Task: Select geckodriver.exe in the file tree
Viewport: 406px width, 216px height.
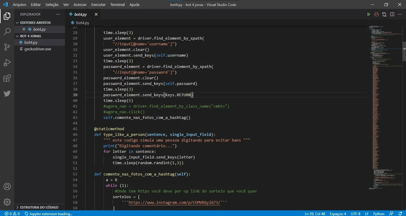Action: pyautogui.click(x=40, y=49)
